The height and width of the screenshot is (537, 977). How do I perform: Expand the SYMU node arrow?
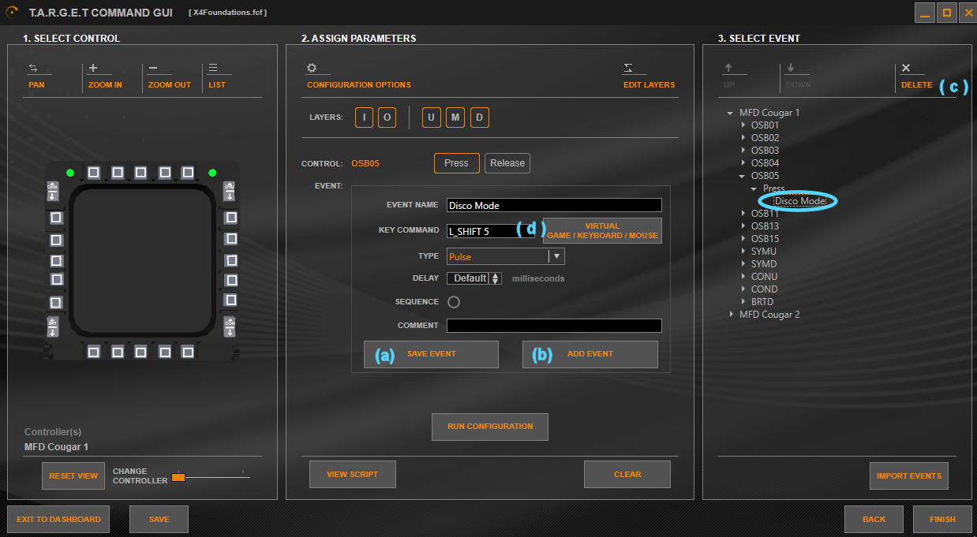click(743, 252)
